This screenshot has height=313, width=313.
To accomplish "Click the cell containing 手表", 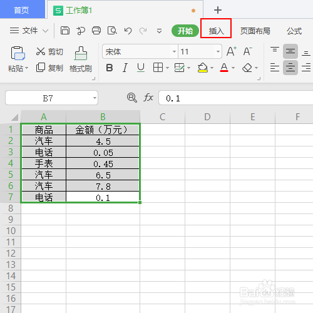I will [x=44, y=163].
